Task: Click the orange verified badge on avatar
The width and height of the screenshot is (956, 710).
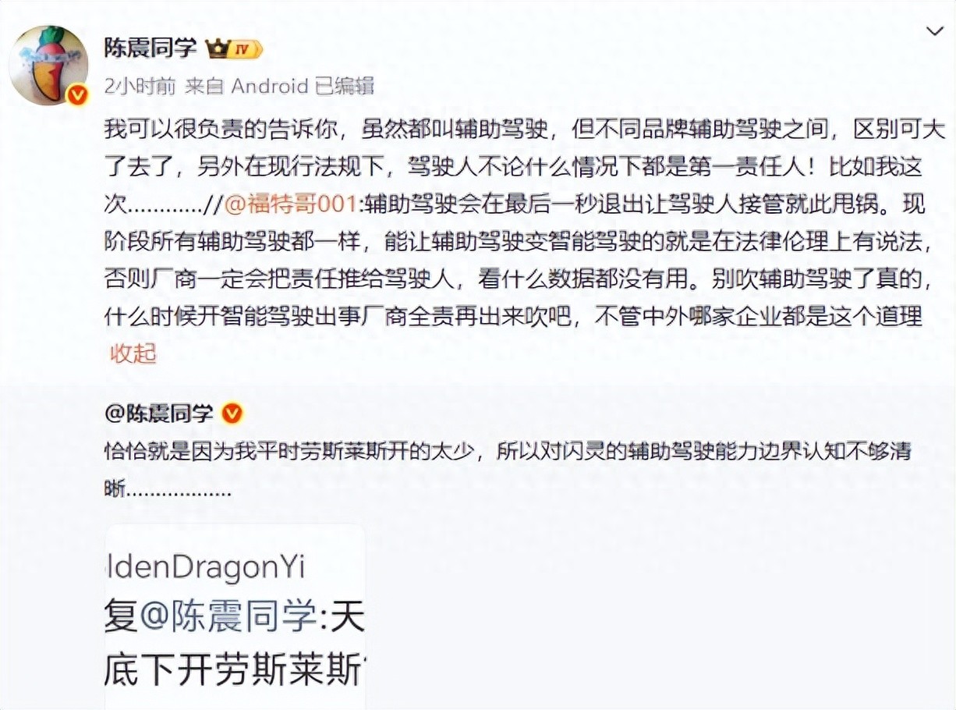Action: point(76,95)
